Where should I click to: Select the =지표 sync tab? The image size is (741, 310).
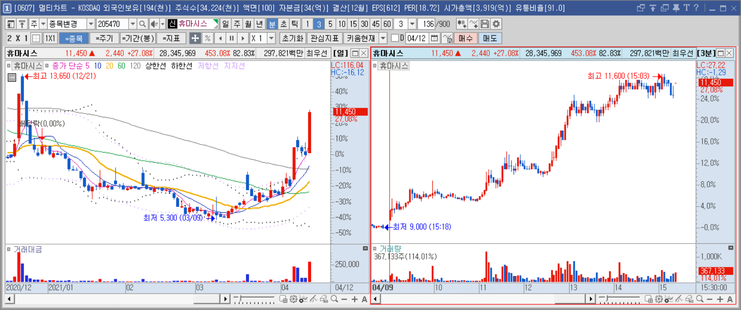[171, 38]
